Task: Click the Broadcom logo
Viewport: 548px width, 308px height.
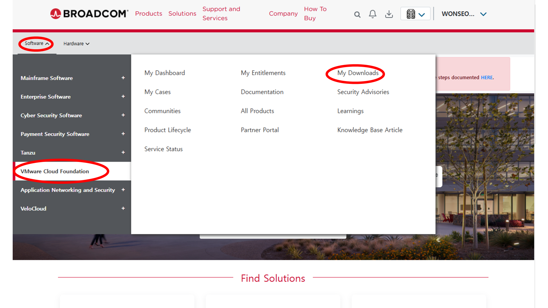Action: (89, 14)
